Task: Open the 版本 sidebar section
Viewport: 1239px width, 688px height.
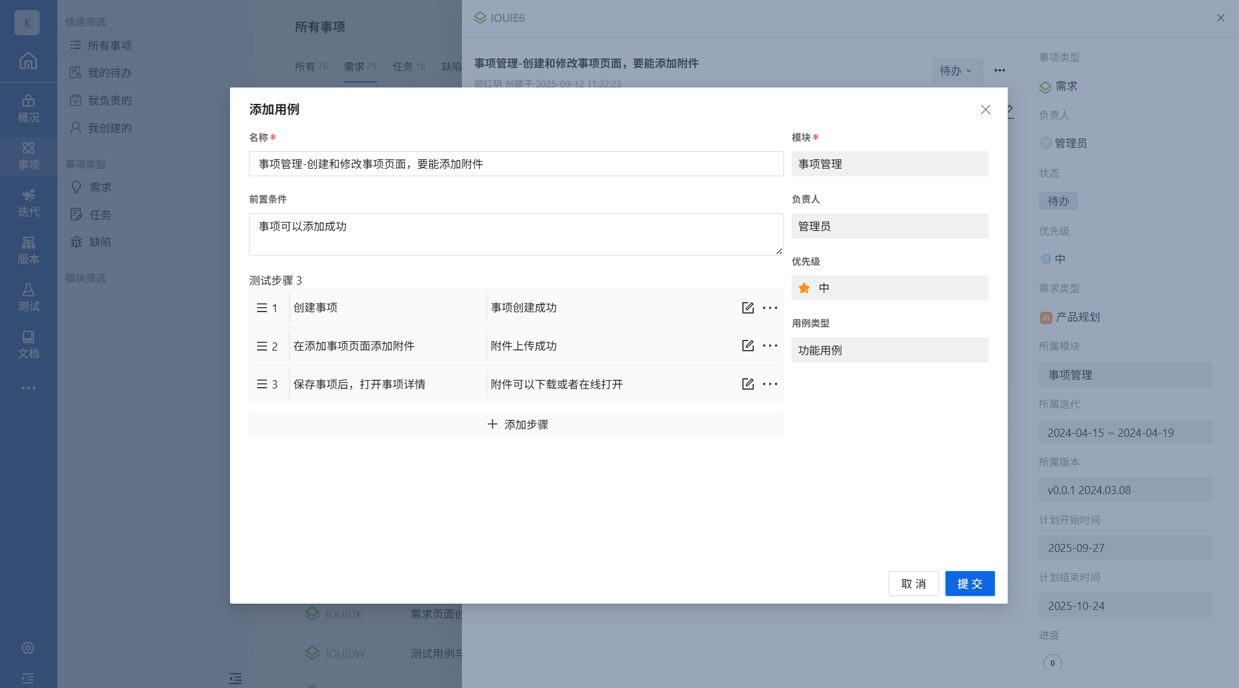Action: 28,250
